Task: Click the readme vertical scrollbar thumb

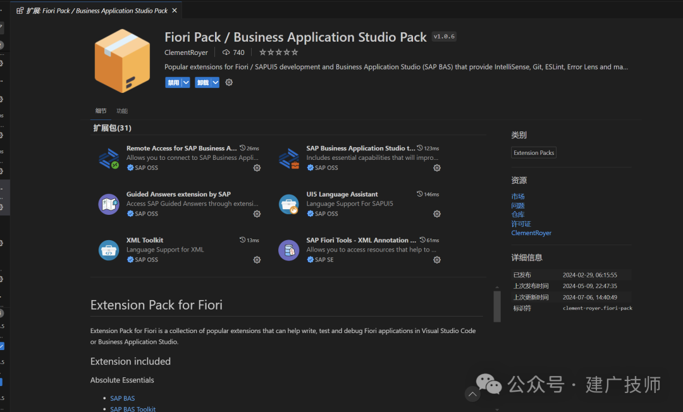Action: (x=497, y=306)
